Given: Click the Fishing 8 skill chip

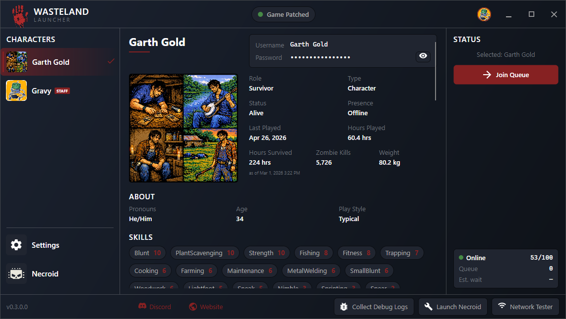Looking at the screenshot, I should point(314,253).
